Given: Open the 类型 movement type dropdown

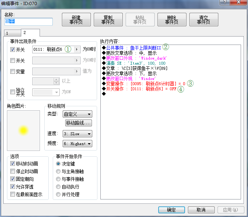Looking at the screenshot, I should point(77,114).
